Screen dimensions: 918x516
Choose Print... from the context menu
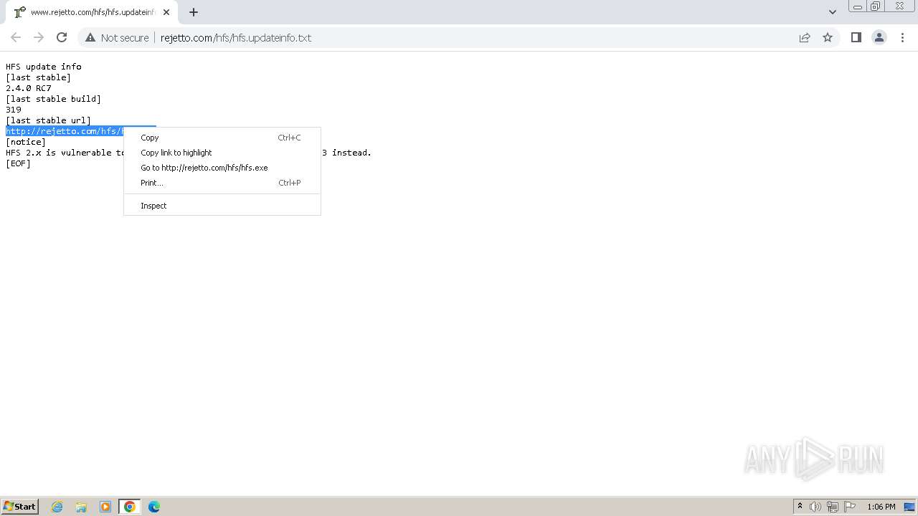point(222,183)
